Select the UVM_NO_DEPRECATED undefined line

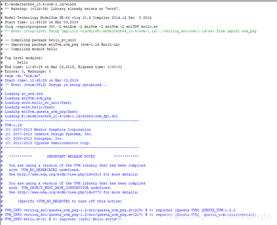point(44,170)
